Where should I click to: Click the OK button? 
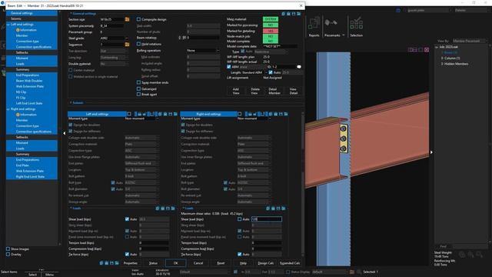coord(176,263)
